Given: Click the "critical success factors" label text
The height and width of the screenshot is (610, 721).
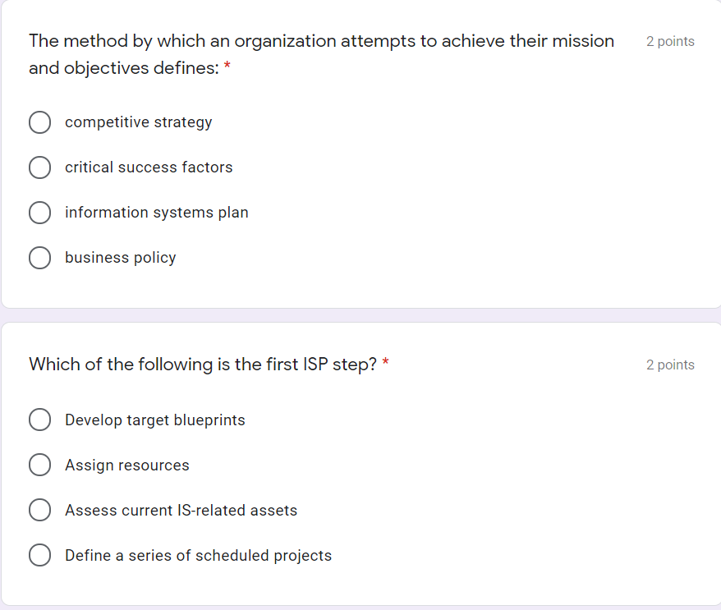Looking at the screenshot, I should click(149, 167).
